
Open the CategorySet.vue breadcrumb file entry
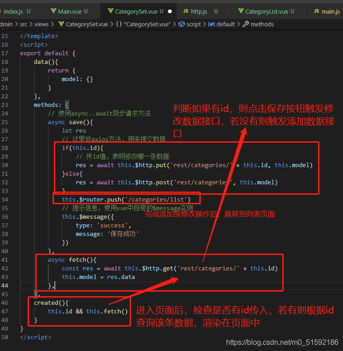[87, 24]
